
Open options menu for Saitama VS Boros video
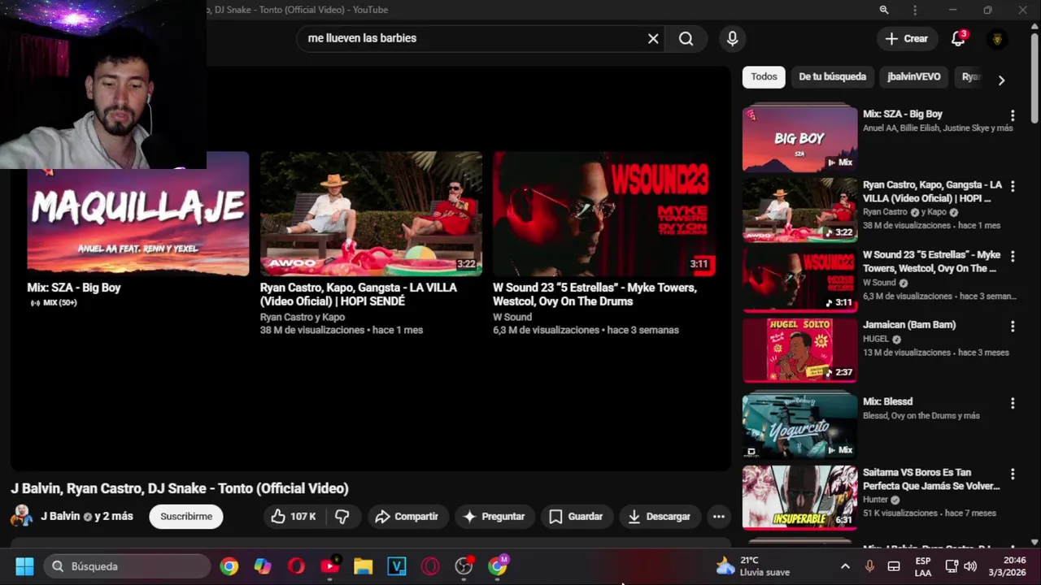(x=1013, y=474)
